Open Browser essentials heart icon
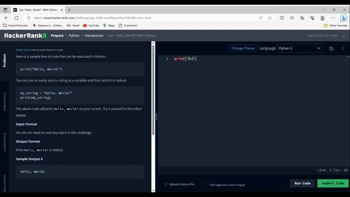This screenshot has width=350, height=197. tap(312, 18)
